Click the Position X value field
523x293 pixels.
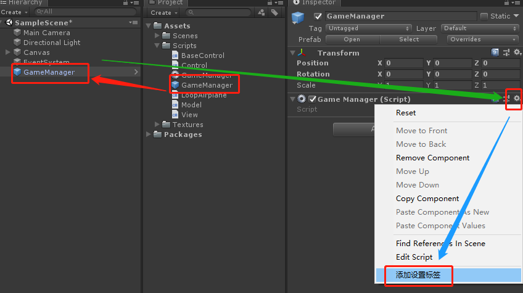pyautogui.click(x=403, y=63)
